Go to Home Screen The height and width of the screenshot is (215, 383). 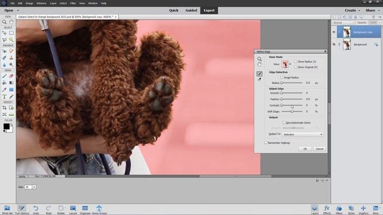click(99, 210)
